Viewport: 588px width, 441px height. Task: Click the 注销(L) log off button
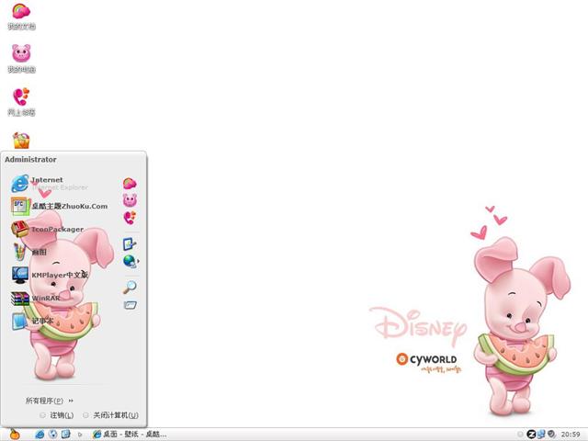point(57,415)
